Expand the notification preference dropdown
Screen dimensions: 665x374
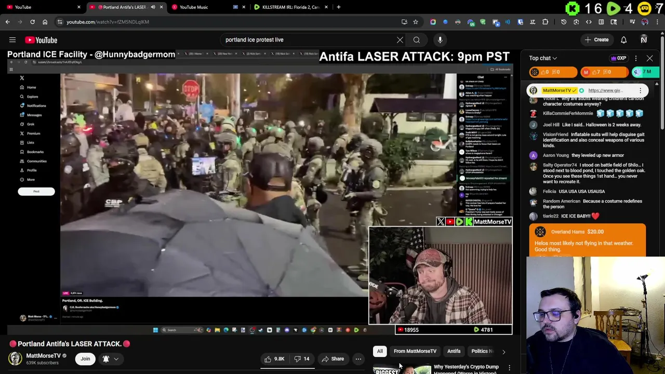click(x=110, y=359)
